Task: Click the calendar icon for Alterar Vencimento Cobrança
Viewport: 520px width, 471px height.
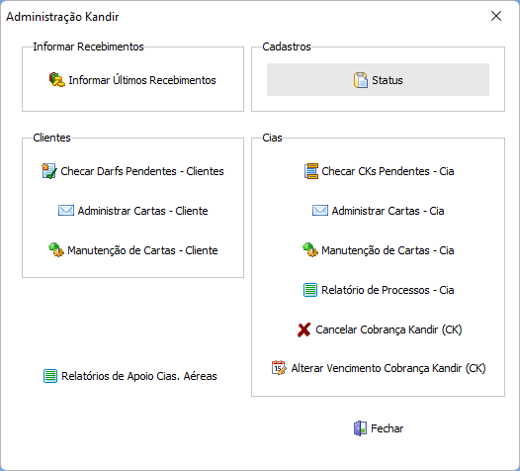Action: coord(279,368)
